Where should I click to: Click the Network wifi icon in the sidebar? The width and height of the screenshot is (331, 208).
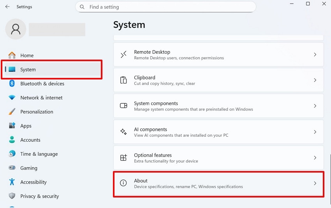pos(12,97)
